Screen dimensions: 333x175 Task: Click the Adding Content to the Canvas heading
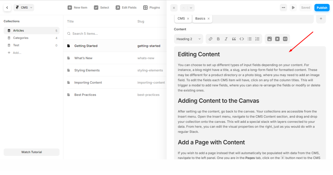218,101
